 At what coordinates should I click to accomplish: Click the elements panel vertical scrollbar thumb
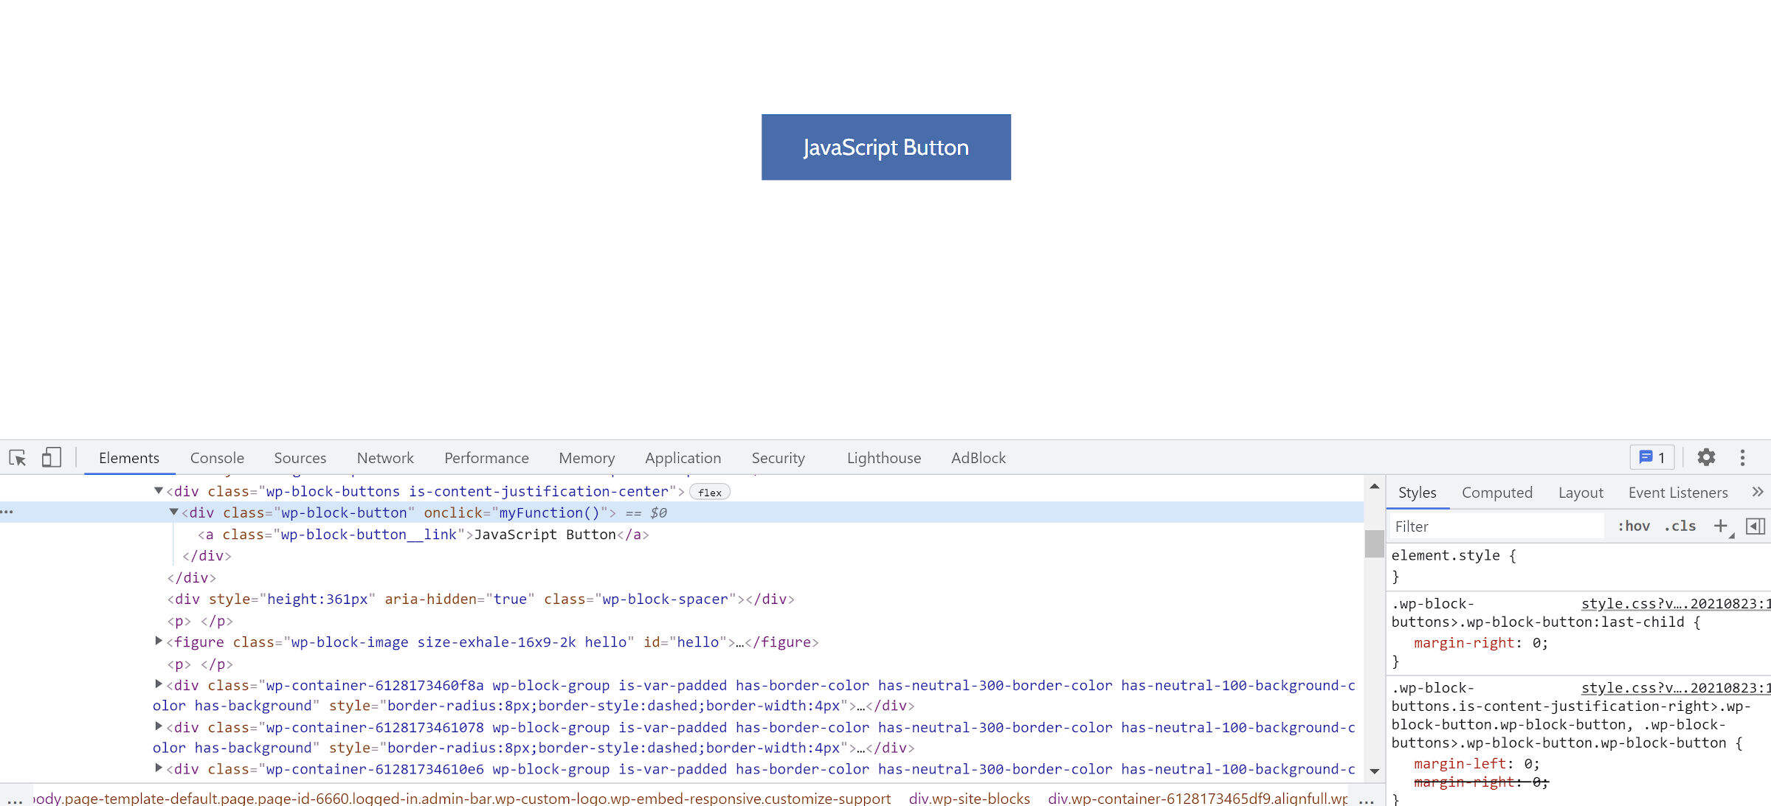[x=1373, y=543]
